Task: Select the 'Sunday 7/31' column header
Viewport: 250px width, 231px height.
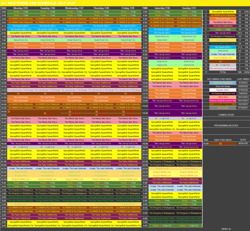Action: [189, 8]
